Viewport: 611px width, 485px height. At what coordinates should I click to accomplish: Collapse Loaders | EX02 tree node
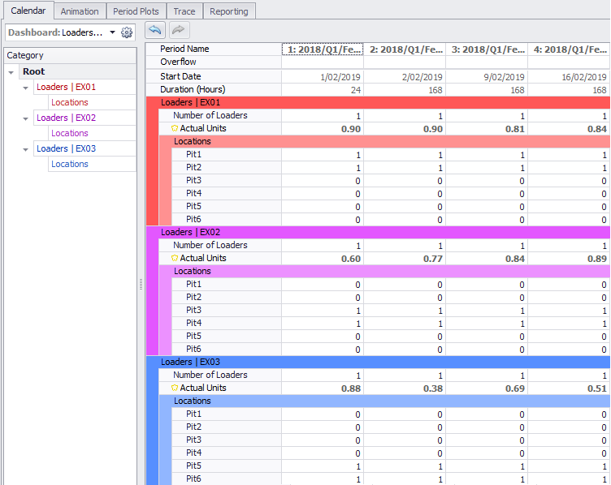point(26,118)
